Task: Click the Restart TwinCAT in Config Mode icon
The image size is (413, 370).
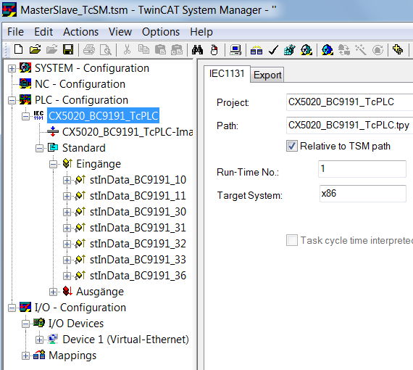Action: [327, 49]
